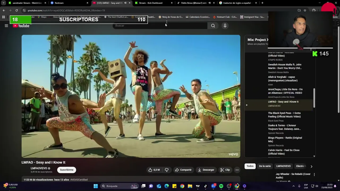This screenshot has width=340, height=191.
Task: Open Immigrant Visa bookmark
Action: tap(252, 17)
